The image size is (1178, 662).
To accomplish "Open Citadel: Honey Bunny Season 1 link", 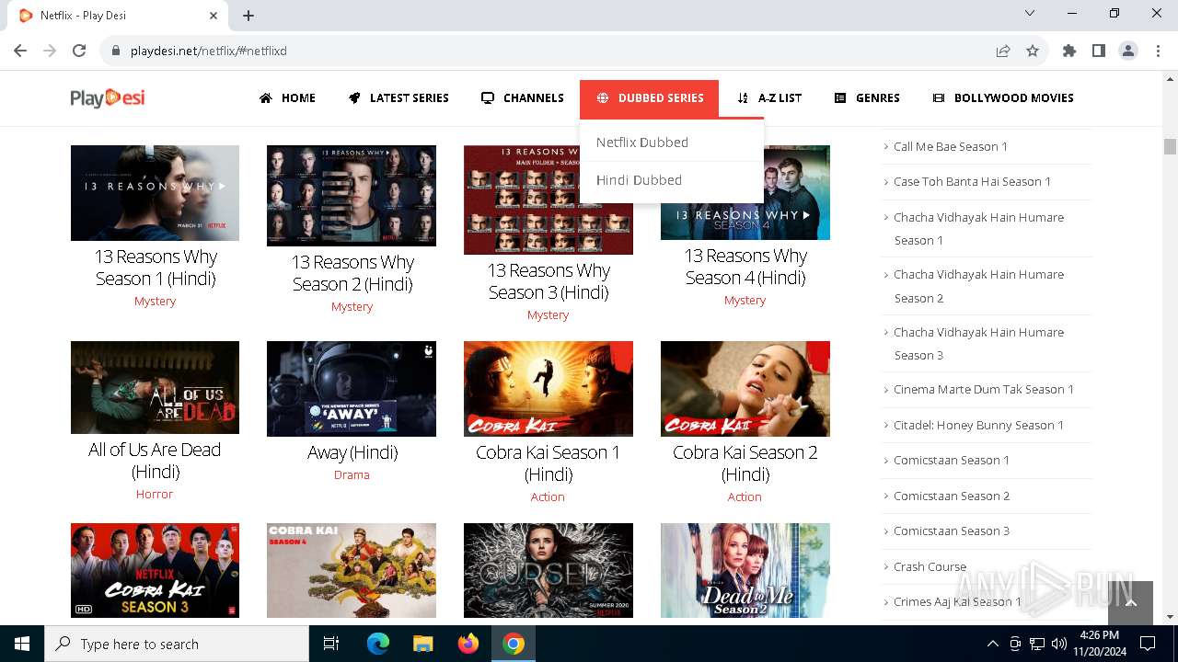I will tap(978, 425).
